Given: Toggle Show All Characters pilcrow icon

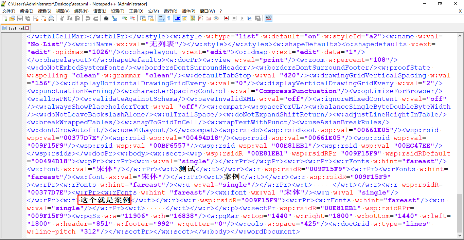Looking at the screenshot, I should pos(169,18).
